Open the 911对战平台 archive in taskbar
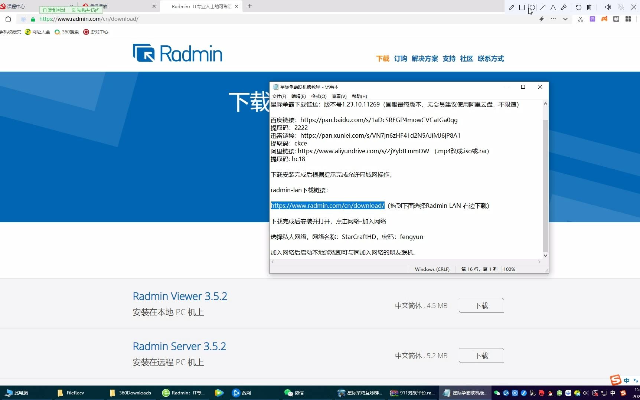This screenshot has width=640, height=400. 412,393
